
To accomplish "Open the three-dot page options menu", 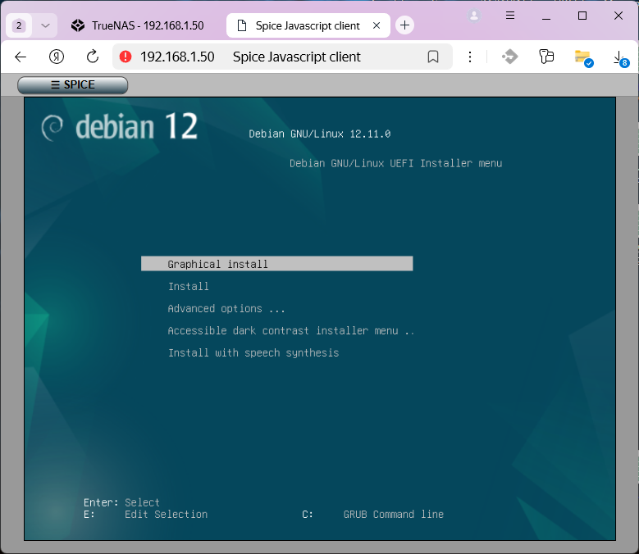I will pyautogui.click(x=470, y=57).
